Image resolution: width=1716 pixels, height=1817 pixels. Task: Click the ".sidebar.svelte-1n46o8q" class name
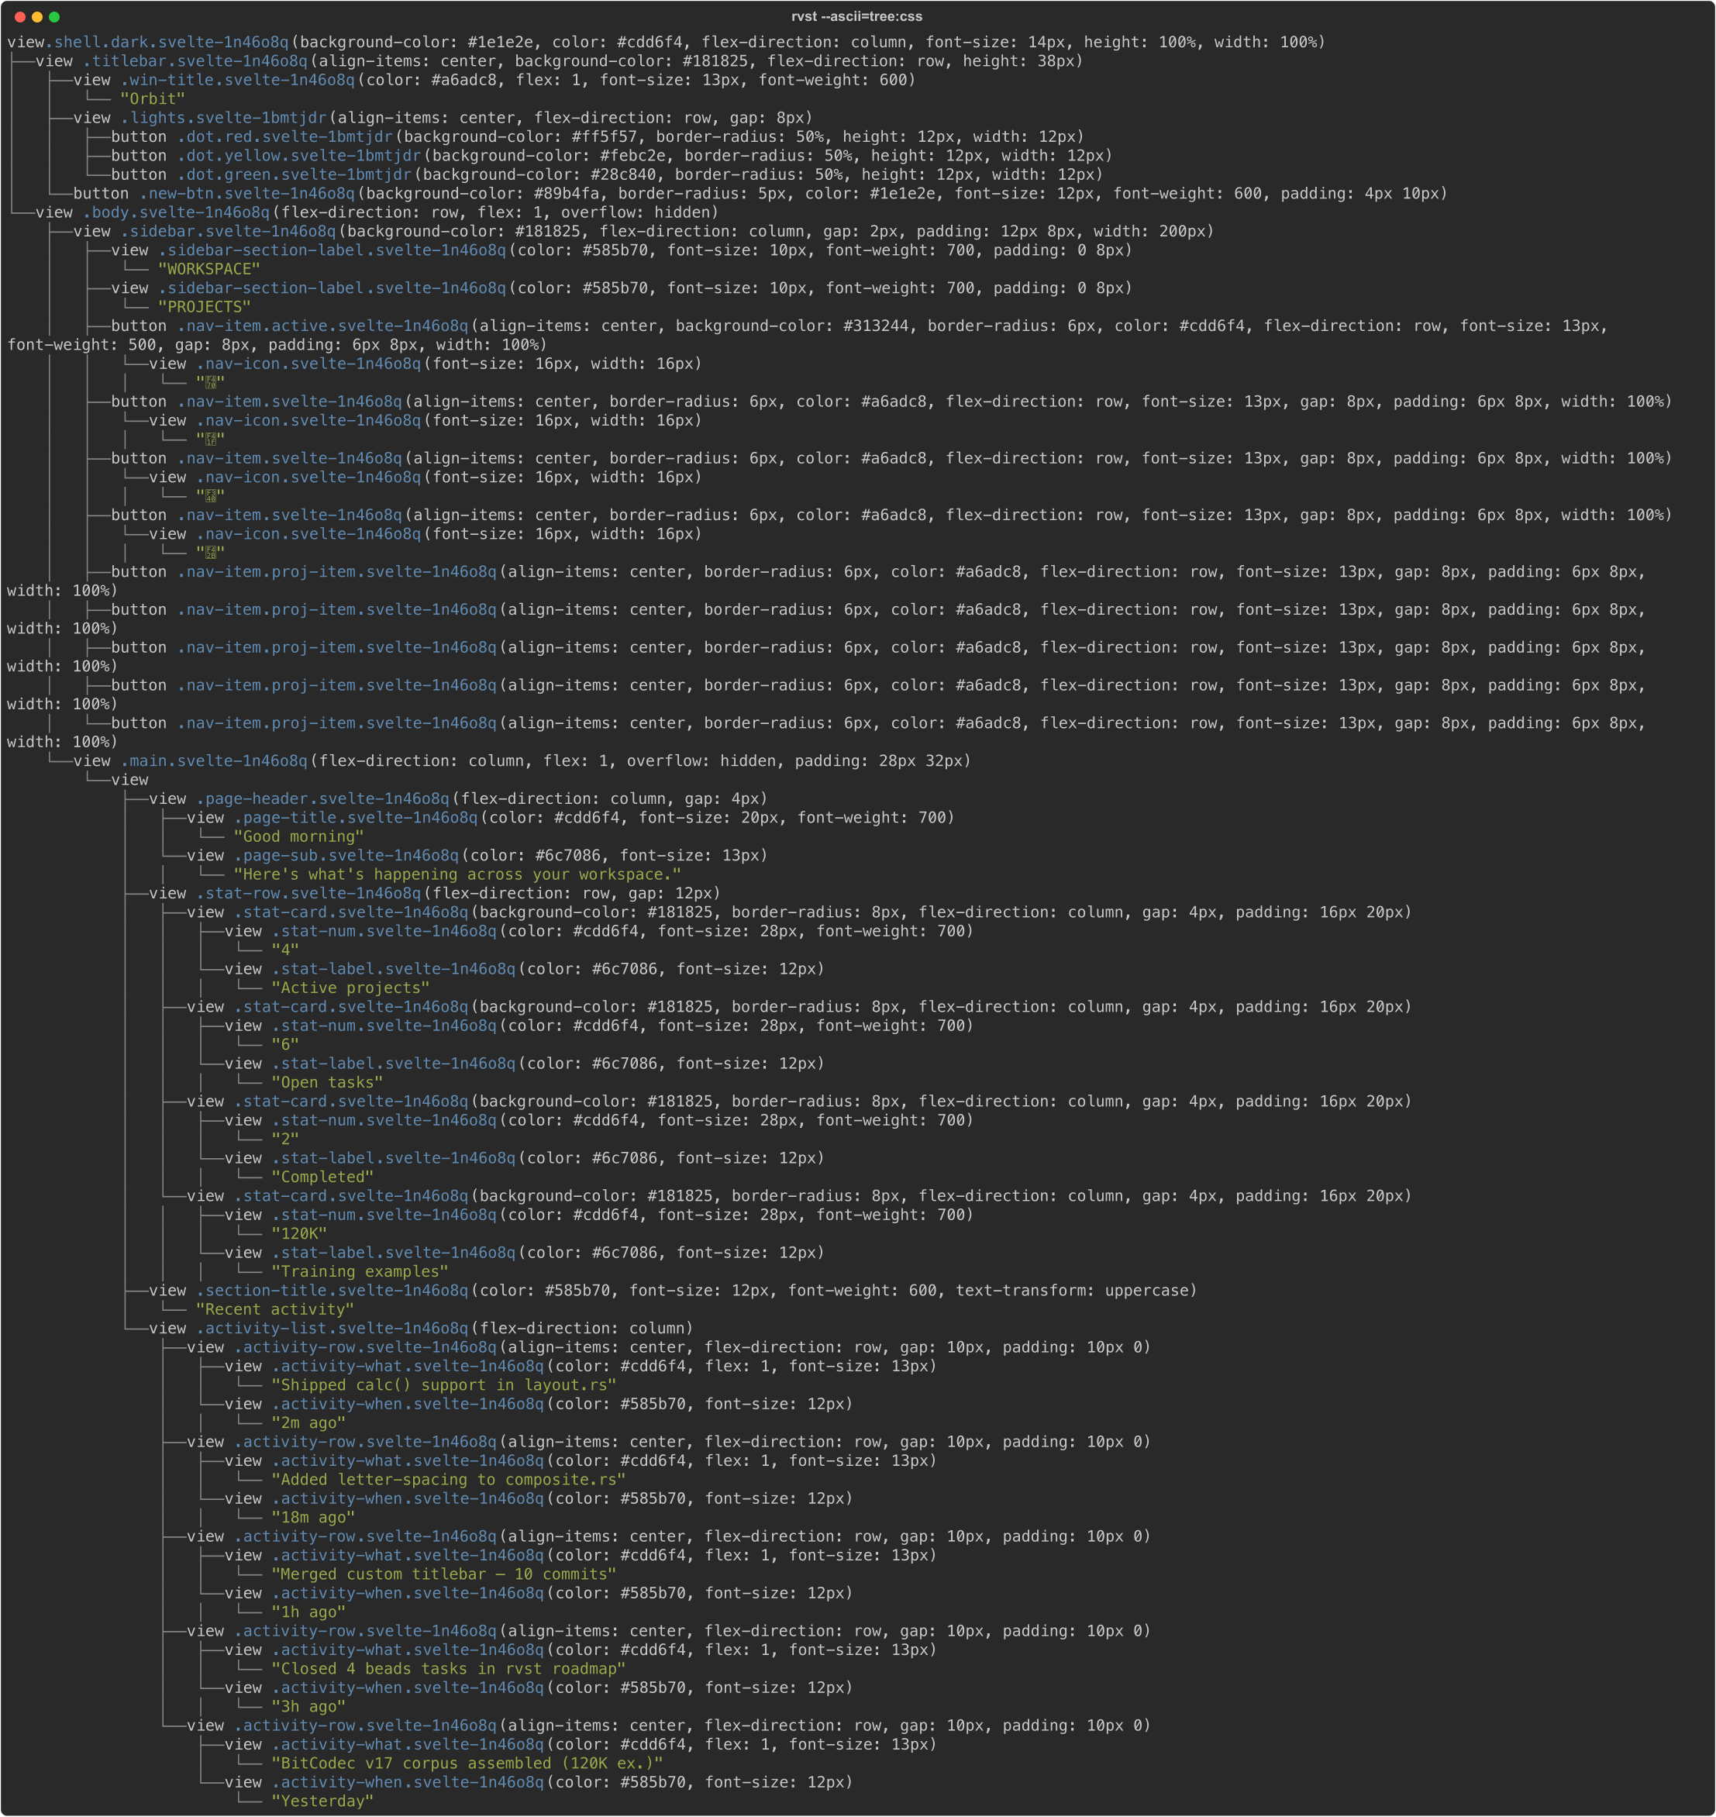[x=229, y=232]
